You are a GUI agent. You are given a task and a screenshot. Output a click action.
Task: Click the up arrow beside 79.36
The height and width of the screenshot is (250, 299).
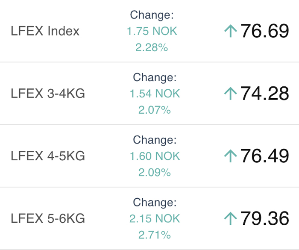click(x=230, y=218)
